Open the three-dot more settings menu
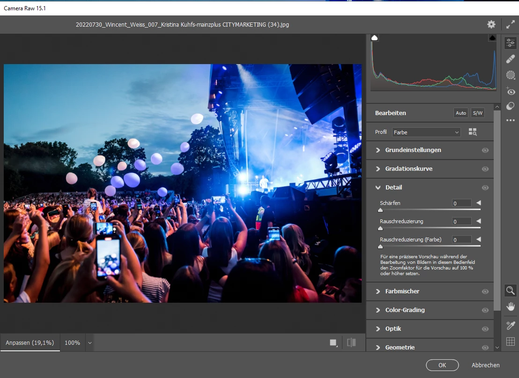The height and width of the screenshot is (378, 519). pyautogui.click(x=511, y=120)
